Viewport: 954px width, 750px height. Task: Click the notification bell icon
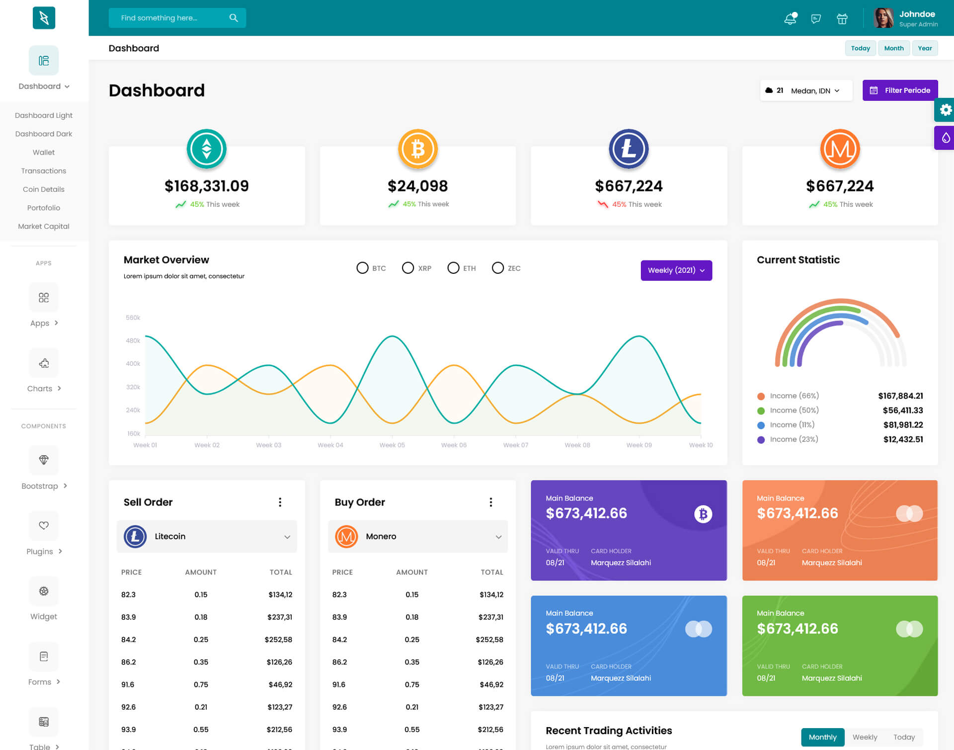(790, 19)
